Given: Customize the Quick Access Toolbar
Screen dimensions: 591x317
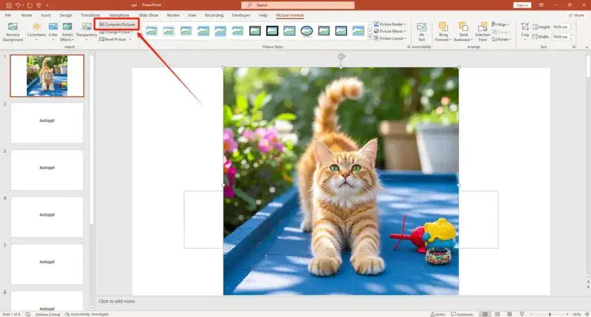Looking at the screenshot, I should (x=47, y=5).
